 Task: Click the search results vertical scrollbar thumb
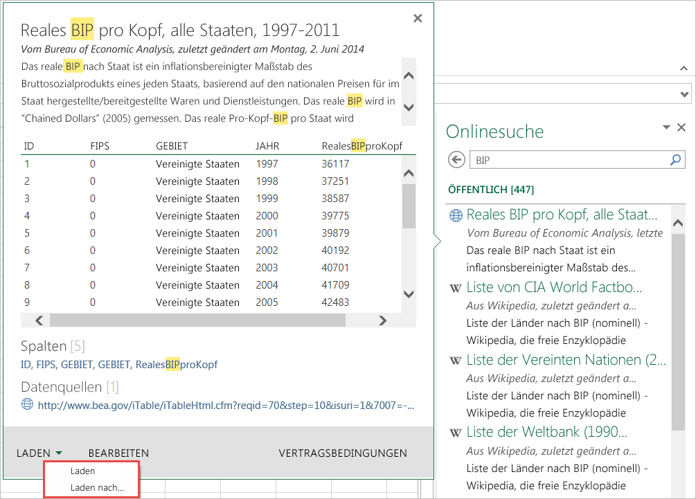(678, 332)
